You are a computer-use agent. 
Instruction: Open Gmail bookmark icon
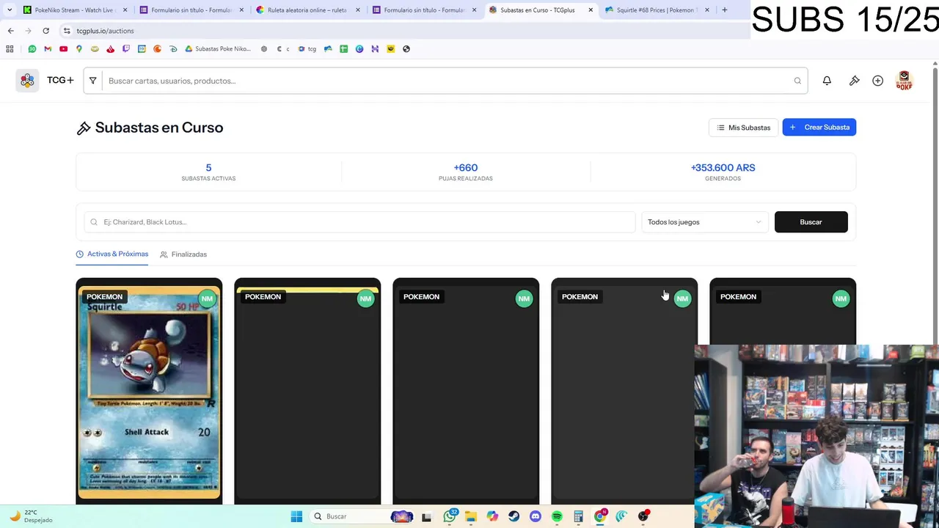pyautogui.click(x=48, y=49)
